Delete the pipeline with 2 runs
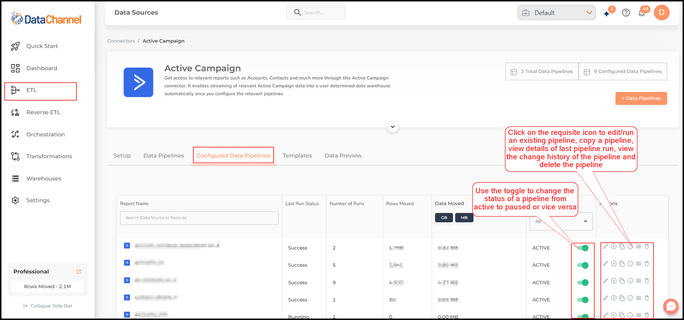The height and width of the screenshot is (320, 684). (647, 246)
